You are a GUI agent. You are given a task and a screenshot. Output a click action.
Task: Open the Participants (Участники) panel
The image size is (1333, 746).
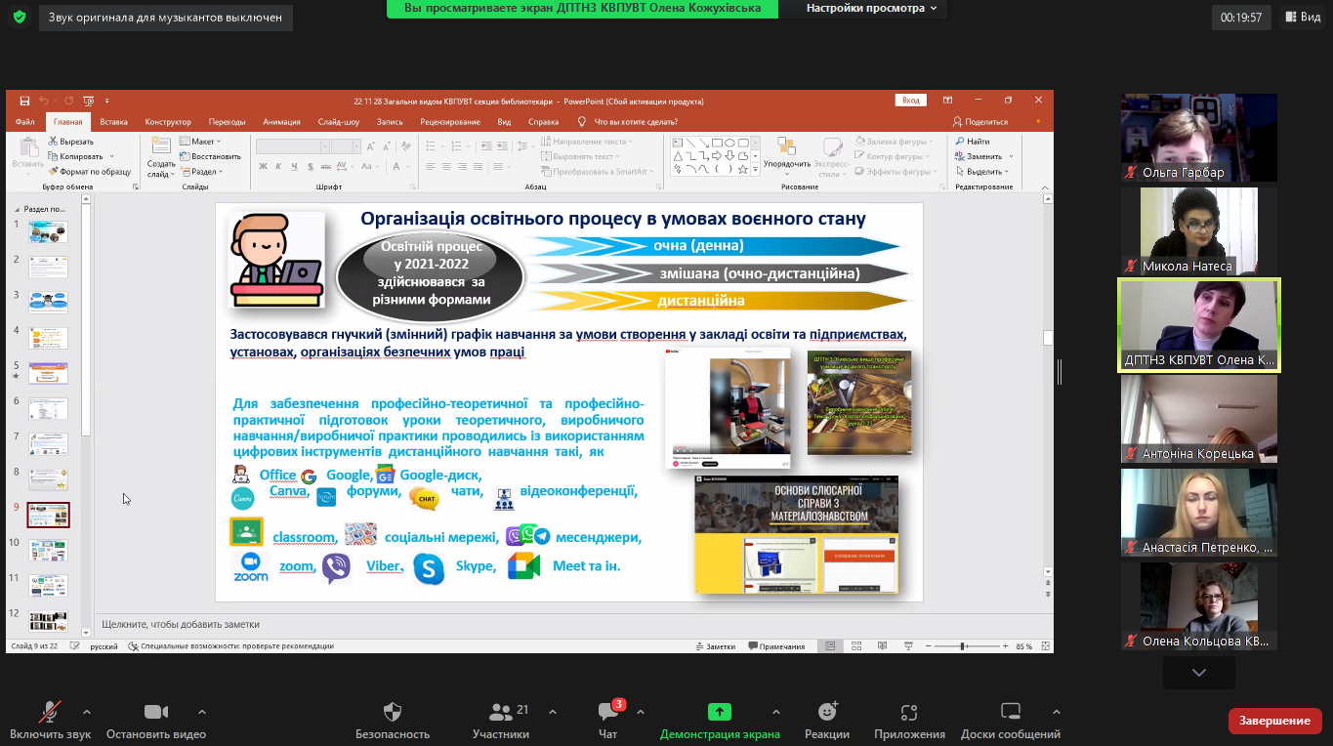[x=501, y=722]
